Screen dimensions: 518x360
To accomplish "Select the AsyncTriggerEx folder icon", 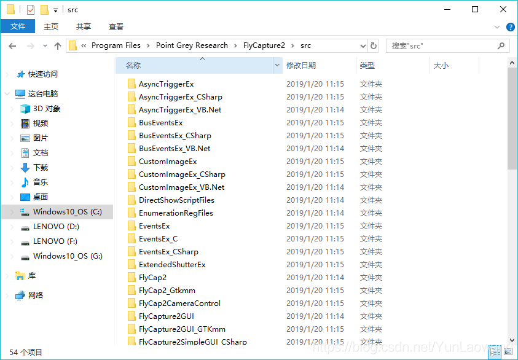I will tap(131, 84).
